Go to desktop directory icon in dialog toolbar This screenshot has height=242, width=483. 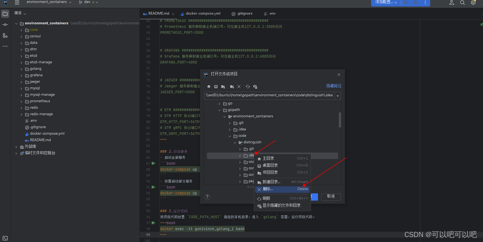point(216,87)
